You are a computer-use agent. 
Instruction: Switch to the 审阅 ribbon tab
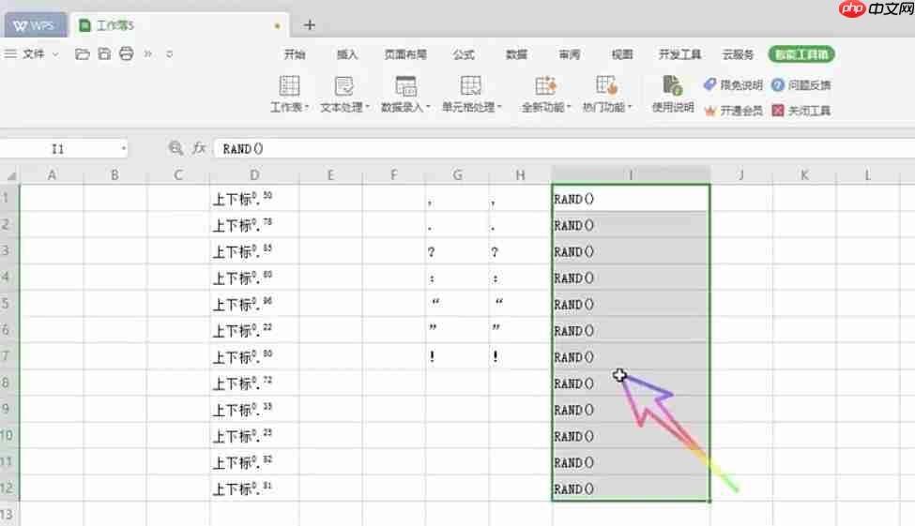[x=569, y=54]
